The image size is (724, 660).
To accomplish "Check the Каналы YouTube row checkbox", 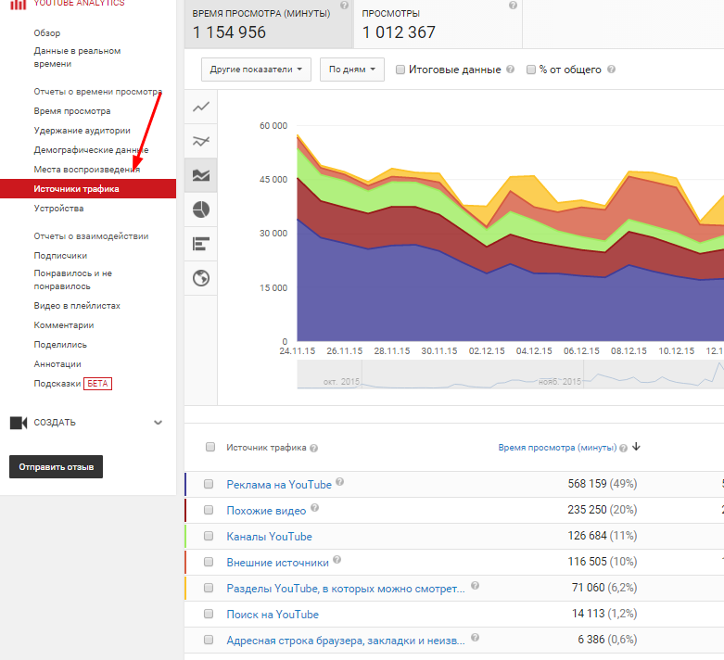I will pyautogui.click(x=209, y=535).
